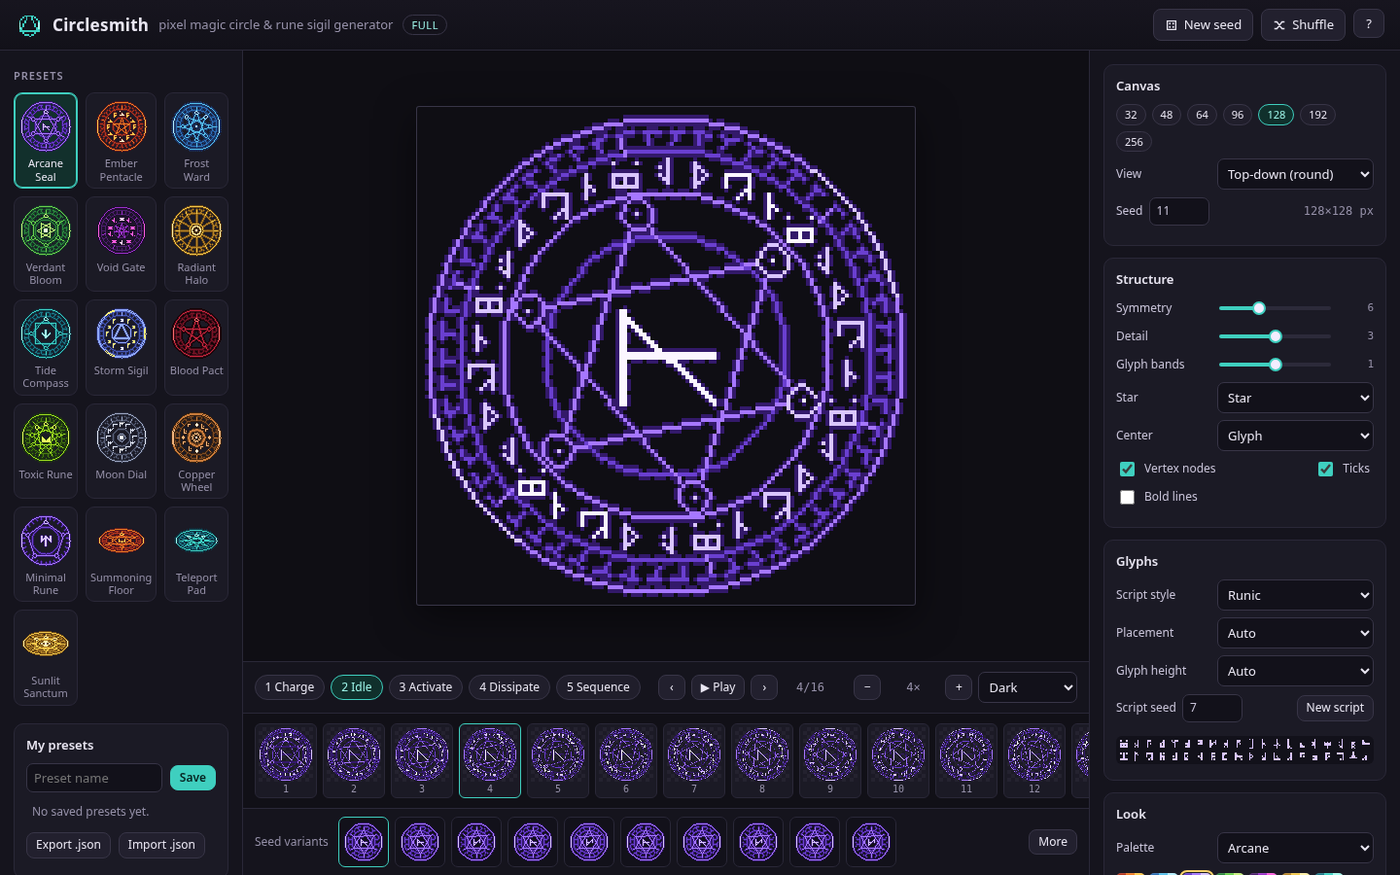The width and height of the screenshot is (1400, 875).
Task: Set canvas size to 64
Action: pyautogui.click(x=1202, y=115)
